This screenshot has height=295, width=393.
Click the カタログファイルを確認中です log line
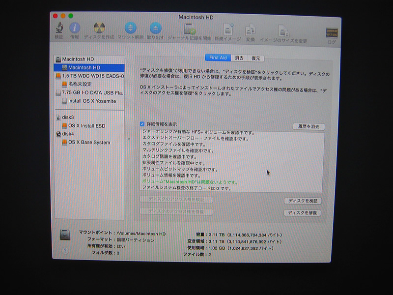click(x=174, y=145)
